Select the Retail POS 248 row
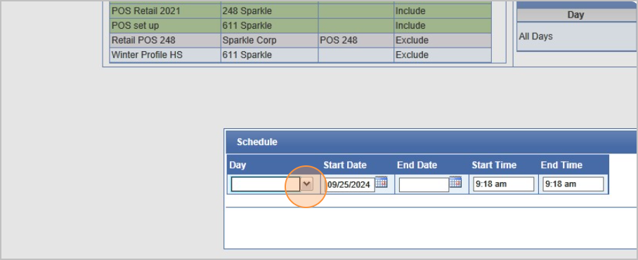Image resolution: width=638 pixels, height=260 pixels. coord(300,40)
